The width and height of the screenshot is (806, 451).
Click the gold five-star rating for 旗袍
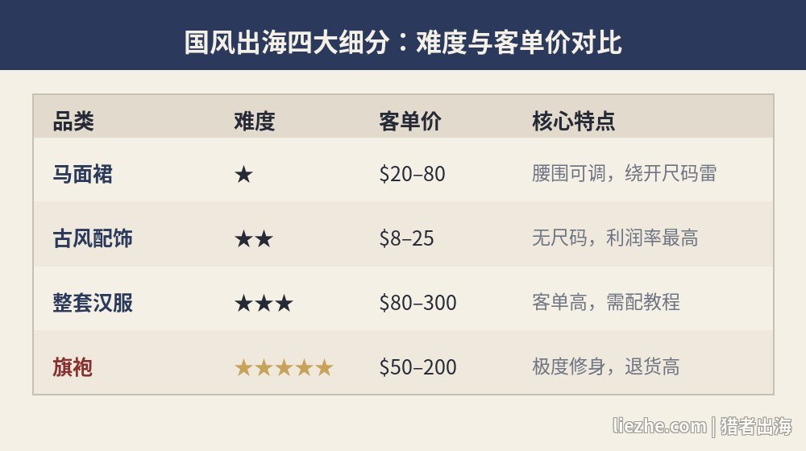(284, 368)
